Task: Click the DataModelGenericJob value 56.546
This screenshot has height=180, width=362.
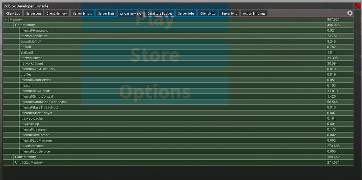Action: (x=332, y=102)
